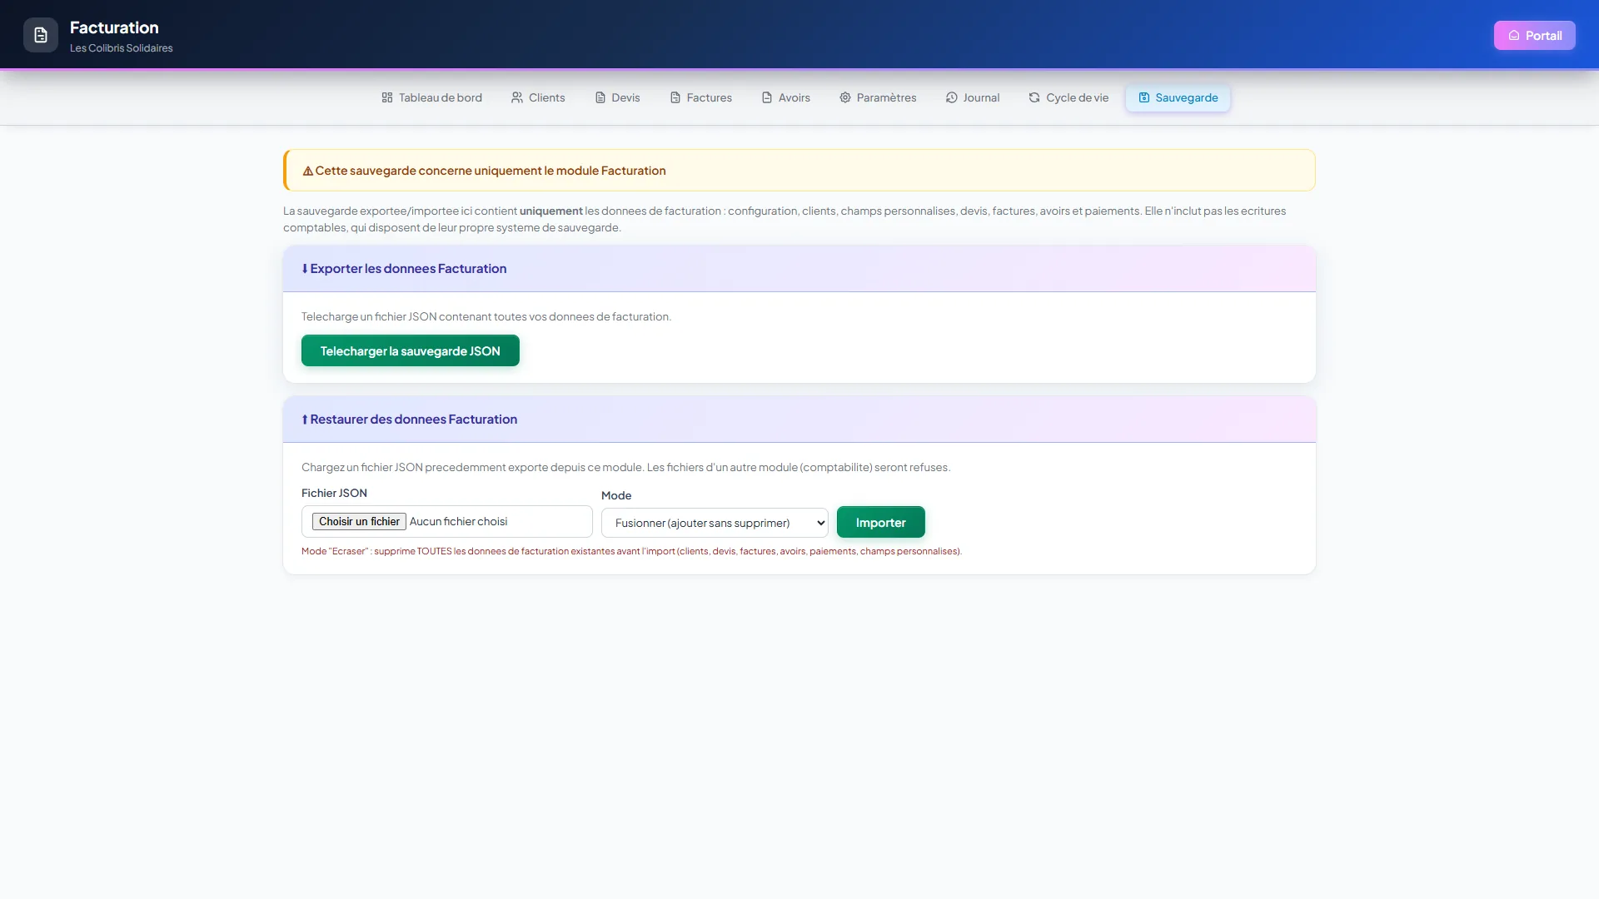The image size is (1599, 899).
Task: Click the Sauvegarde floppy disk icon
Action: pyautogui.click(x=1144, y=97)
